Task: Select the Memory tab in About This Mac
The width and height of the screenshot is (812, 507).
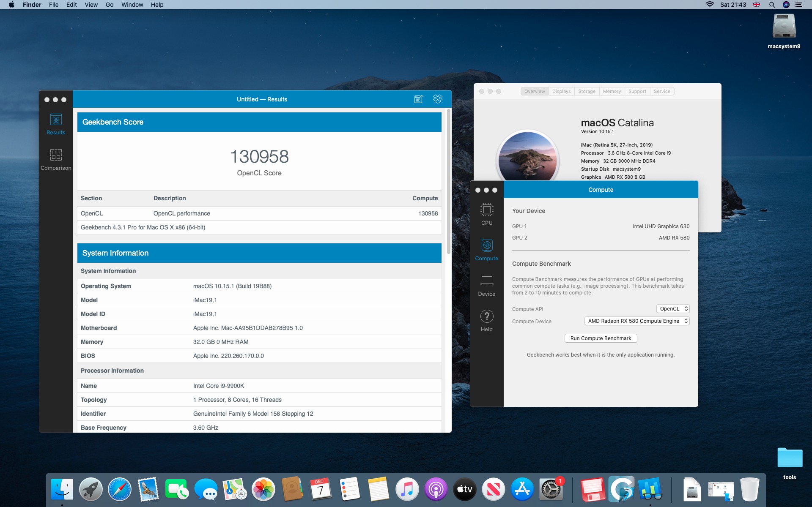Action: point(612,91)
